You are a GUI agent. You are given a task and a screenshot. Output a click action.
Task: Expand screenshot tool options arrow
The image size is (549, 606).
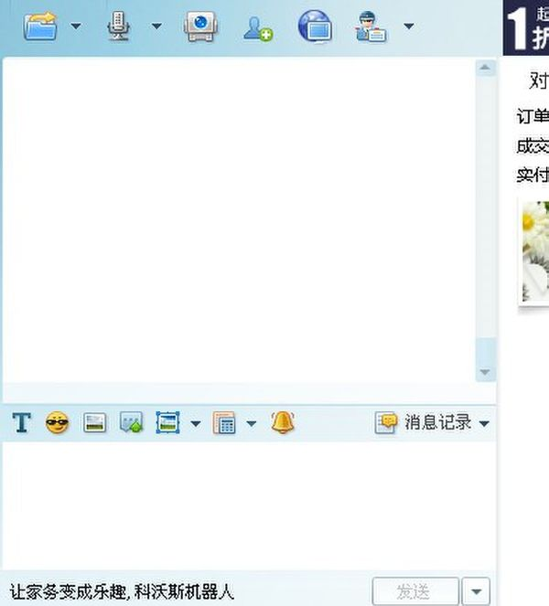[x=195, y=424]
